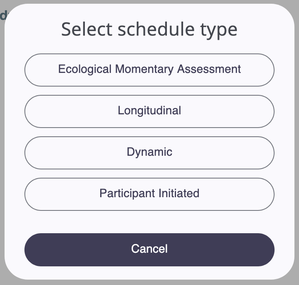Image resolution: width=299 pixels, height=285 pixels.
Task: Use Ecological Momentary Assessment scheduling
Action: [x=149, y=70]
